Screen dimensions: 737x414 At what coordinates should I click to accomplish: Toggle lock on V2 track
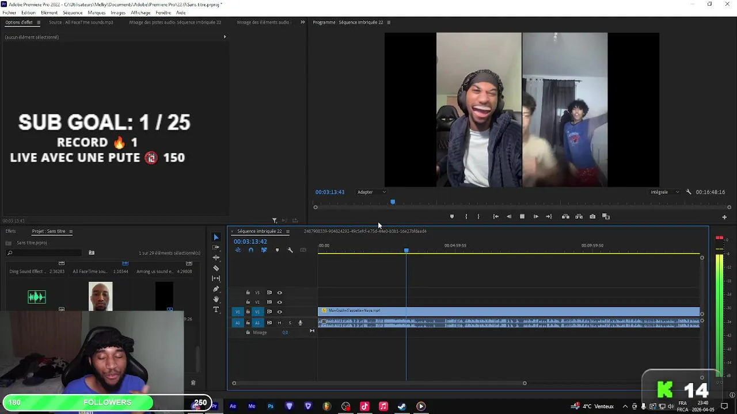click(248, 302)
